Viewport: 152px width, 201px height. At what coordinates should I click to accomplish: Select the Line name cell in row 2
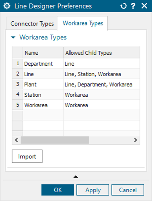[43, 74]
